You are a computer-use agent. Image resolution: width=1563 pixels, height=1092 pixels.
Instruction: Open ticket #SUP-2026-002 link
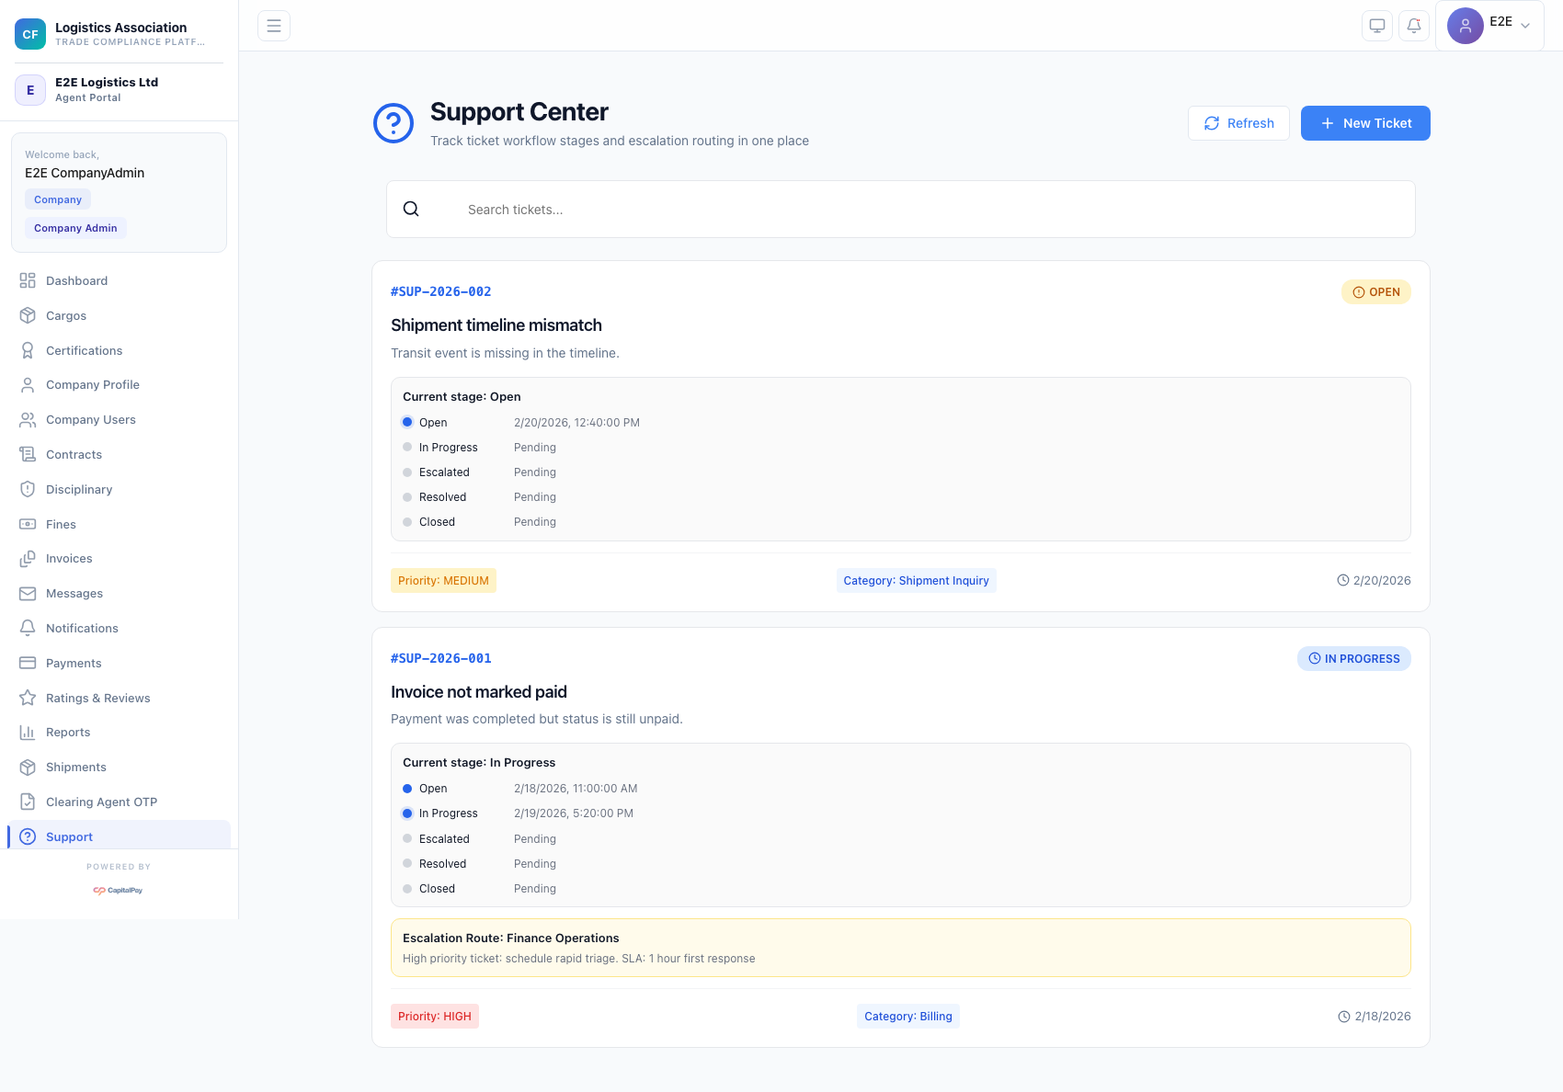tap(441, 291)
